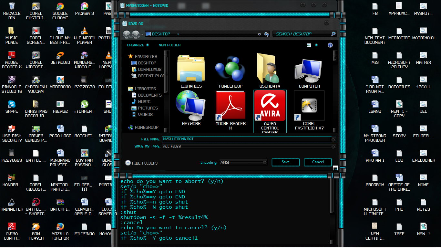Screen dimensions: 441x248
Task: Select the Mozilla Firefox desktop icon
Action: tap(60, 231)
